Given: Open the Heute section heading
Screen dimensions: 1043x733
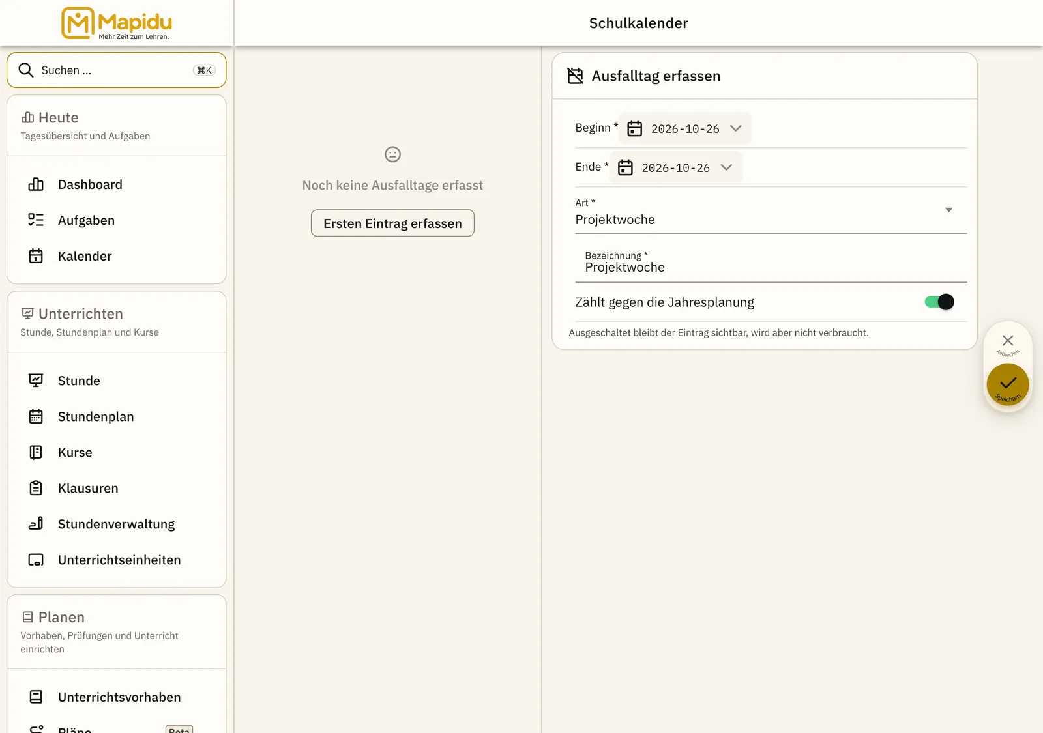Looking at the screenshot, I should tap(58, 118).
